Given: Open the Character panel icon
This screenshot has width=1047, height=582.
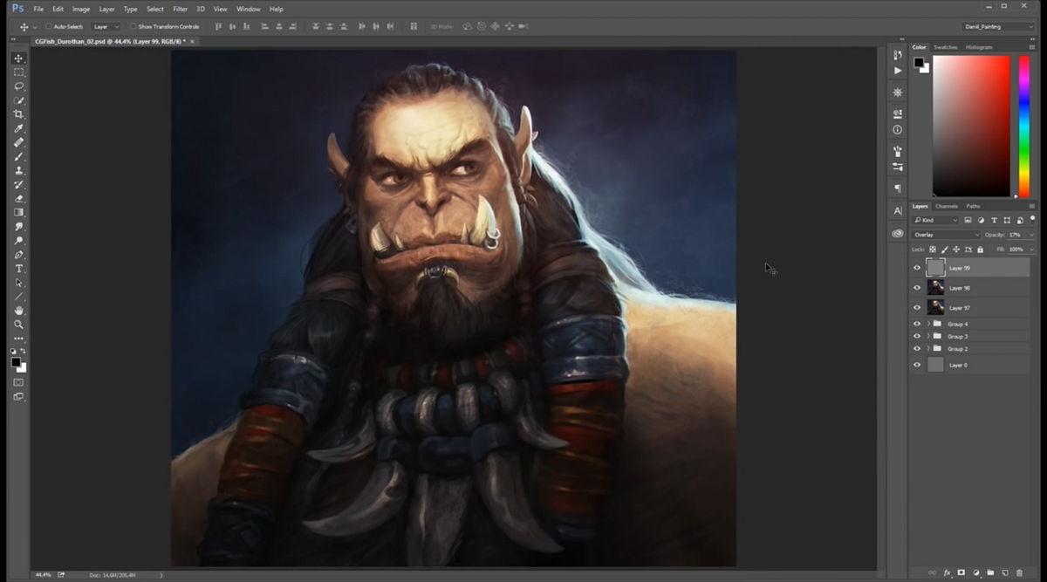Looking at the screenshot, I should [x=898, y=210].
